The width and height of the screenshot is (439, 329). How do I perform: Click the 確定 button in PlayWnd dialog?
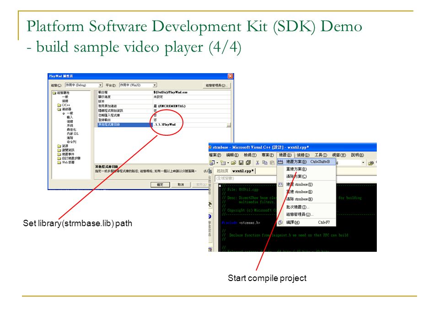(x=160, y=185)
